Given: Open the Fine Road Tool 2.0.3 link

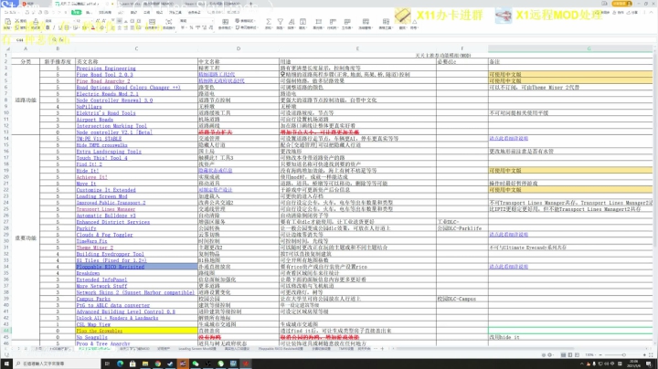Looking at the screenshot, I should pyautogui.click(x=104, y=75).
